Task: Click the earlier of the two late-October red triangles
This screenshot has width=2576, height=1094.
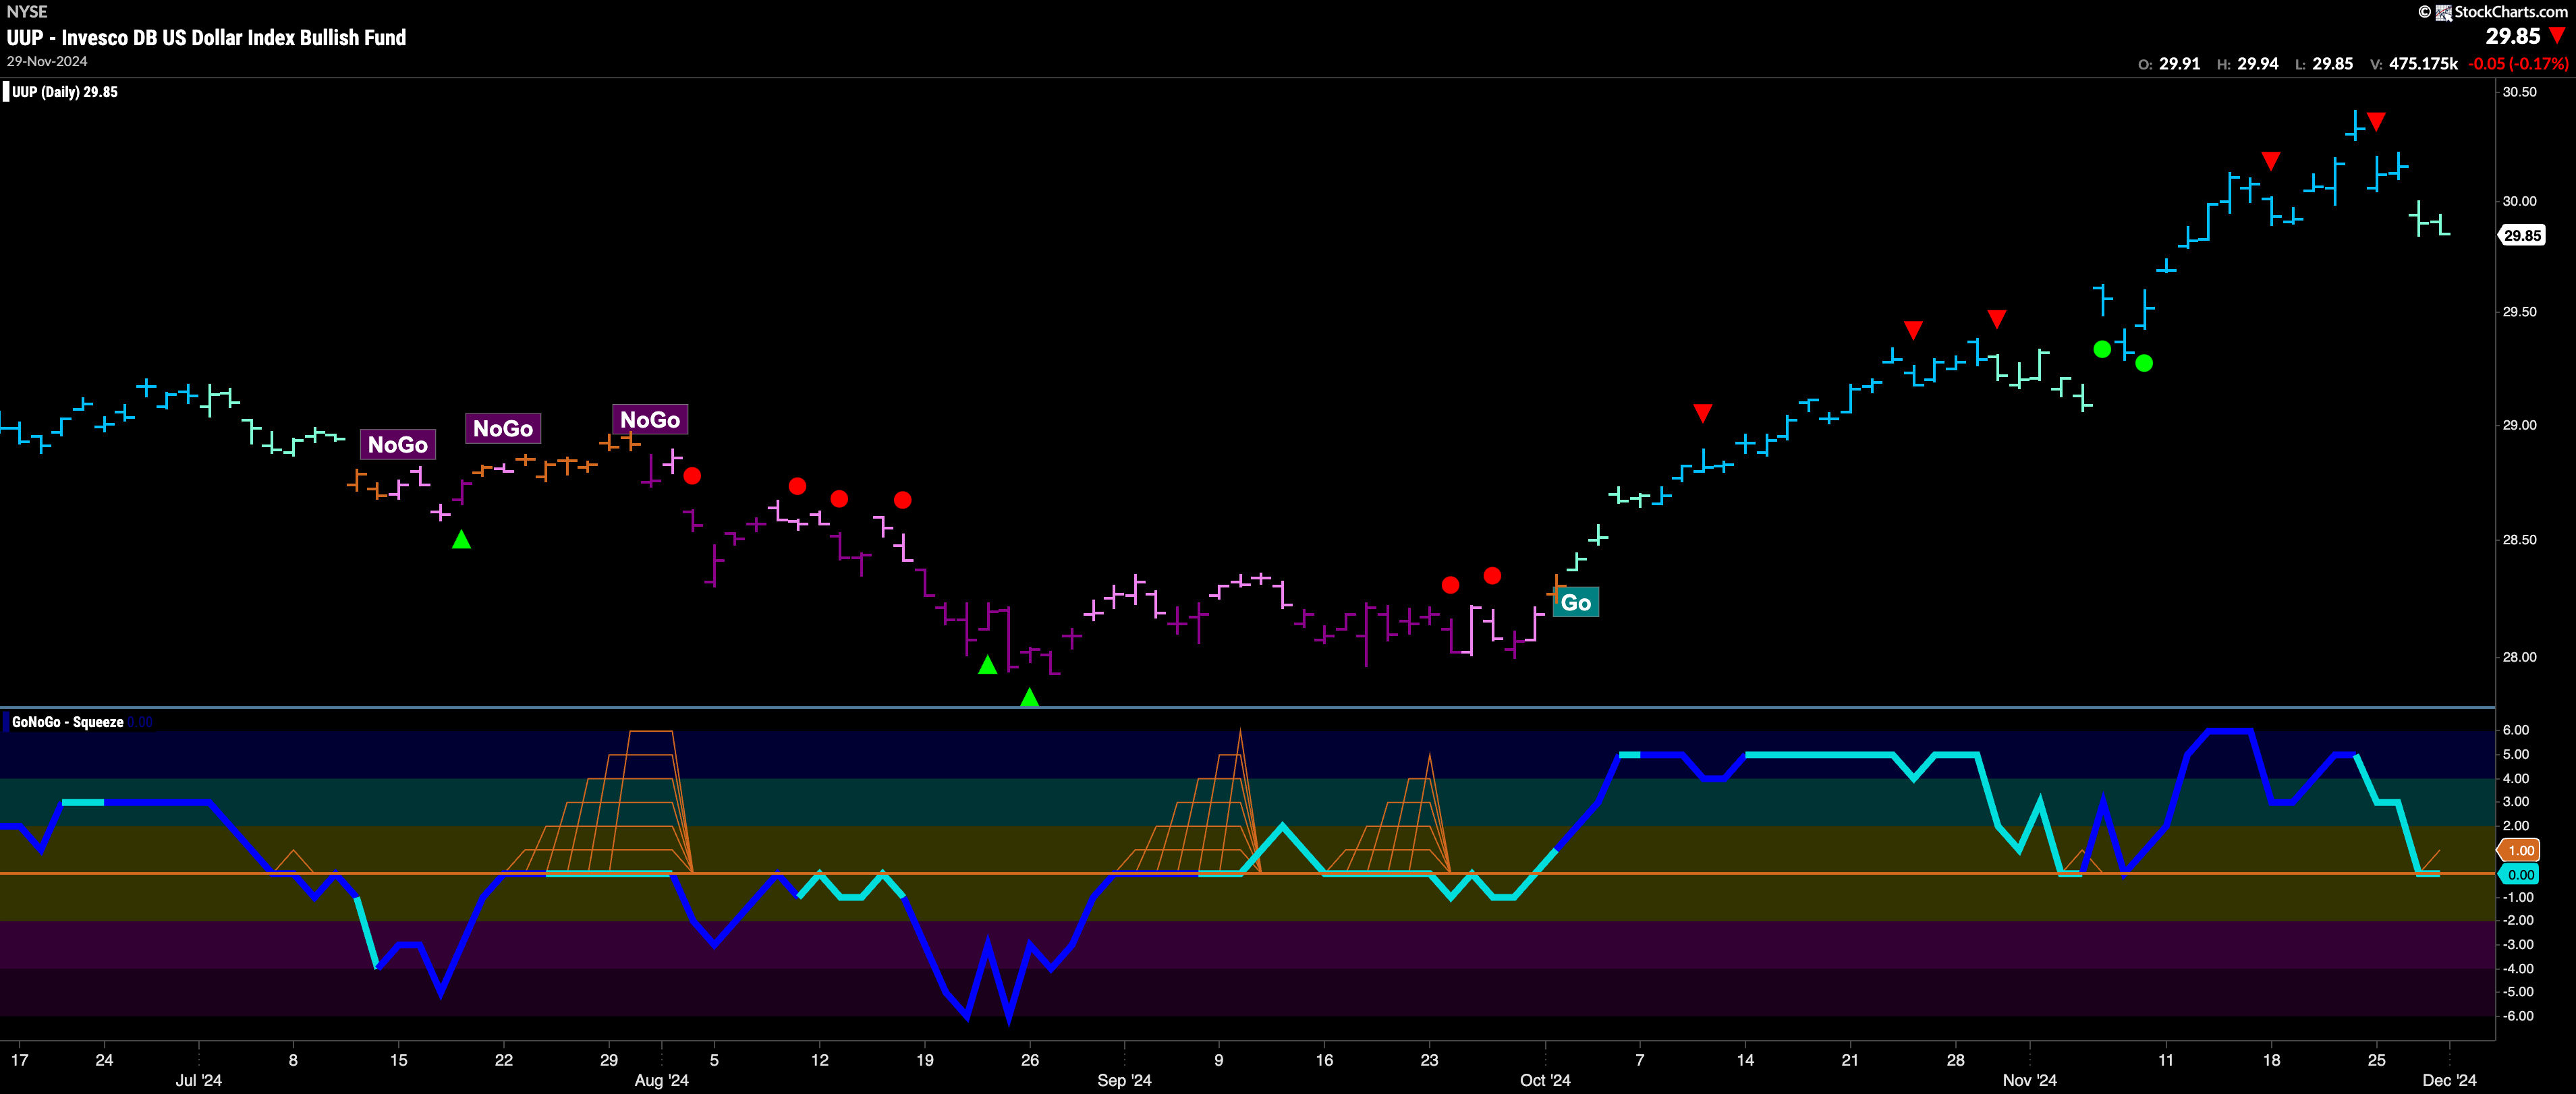Action: click(x=1913, y=330)
